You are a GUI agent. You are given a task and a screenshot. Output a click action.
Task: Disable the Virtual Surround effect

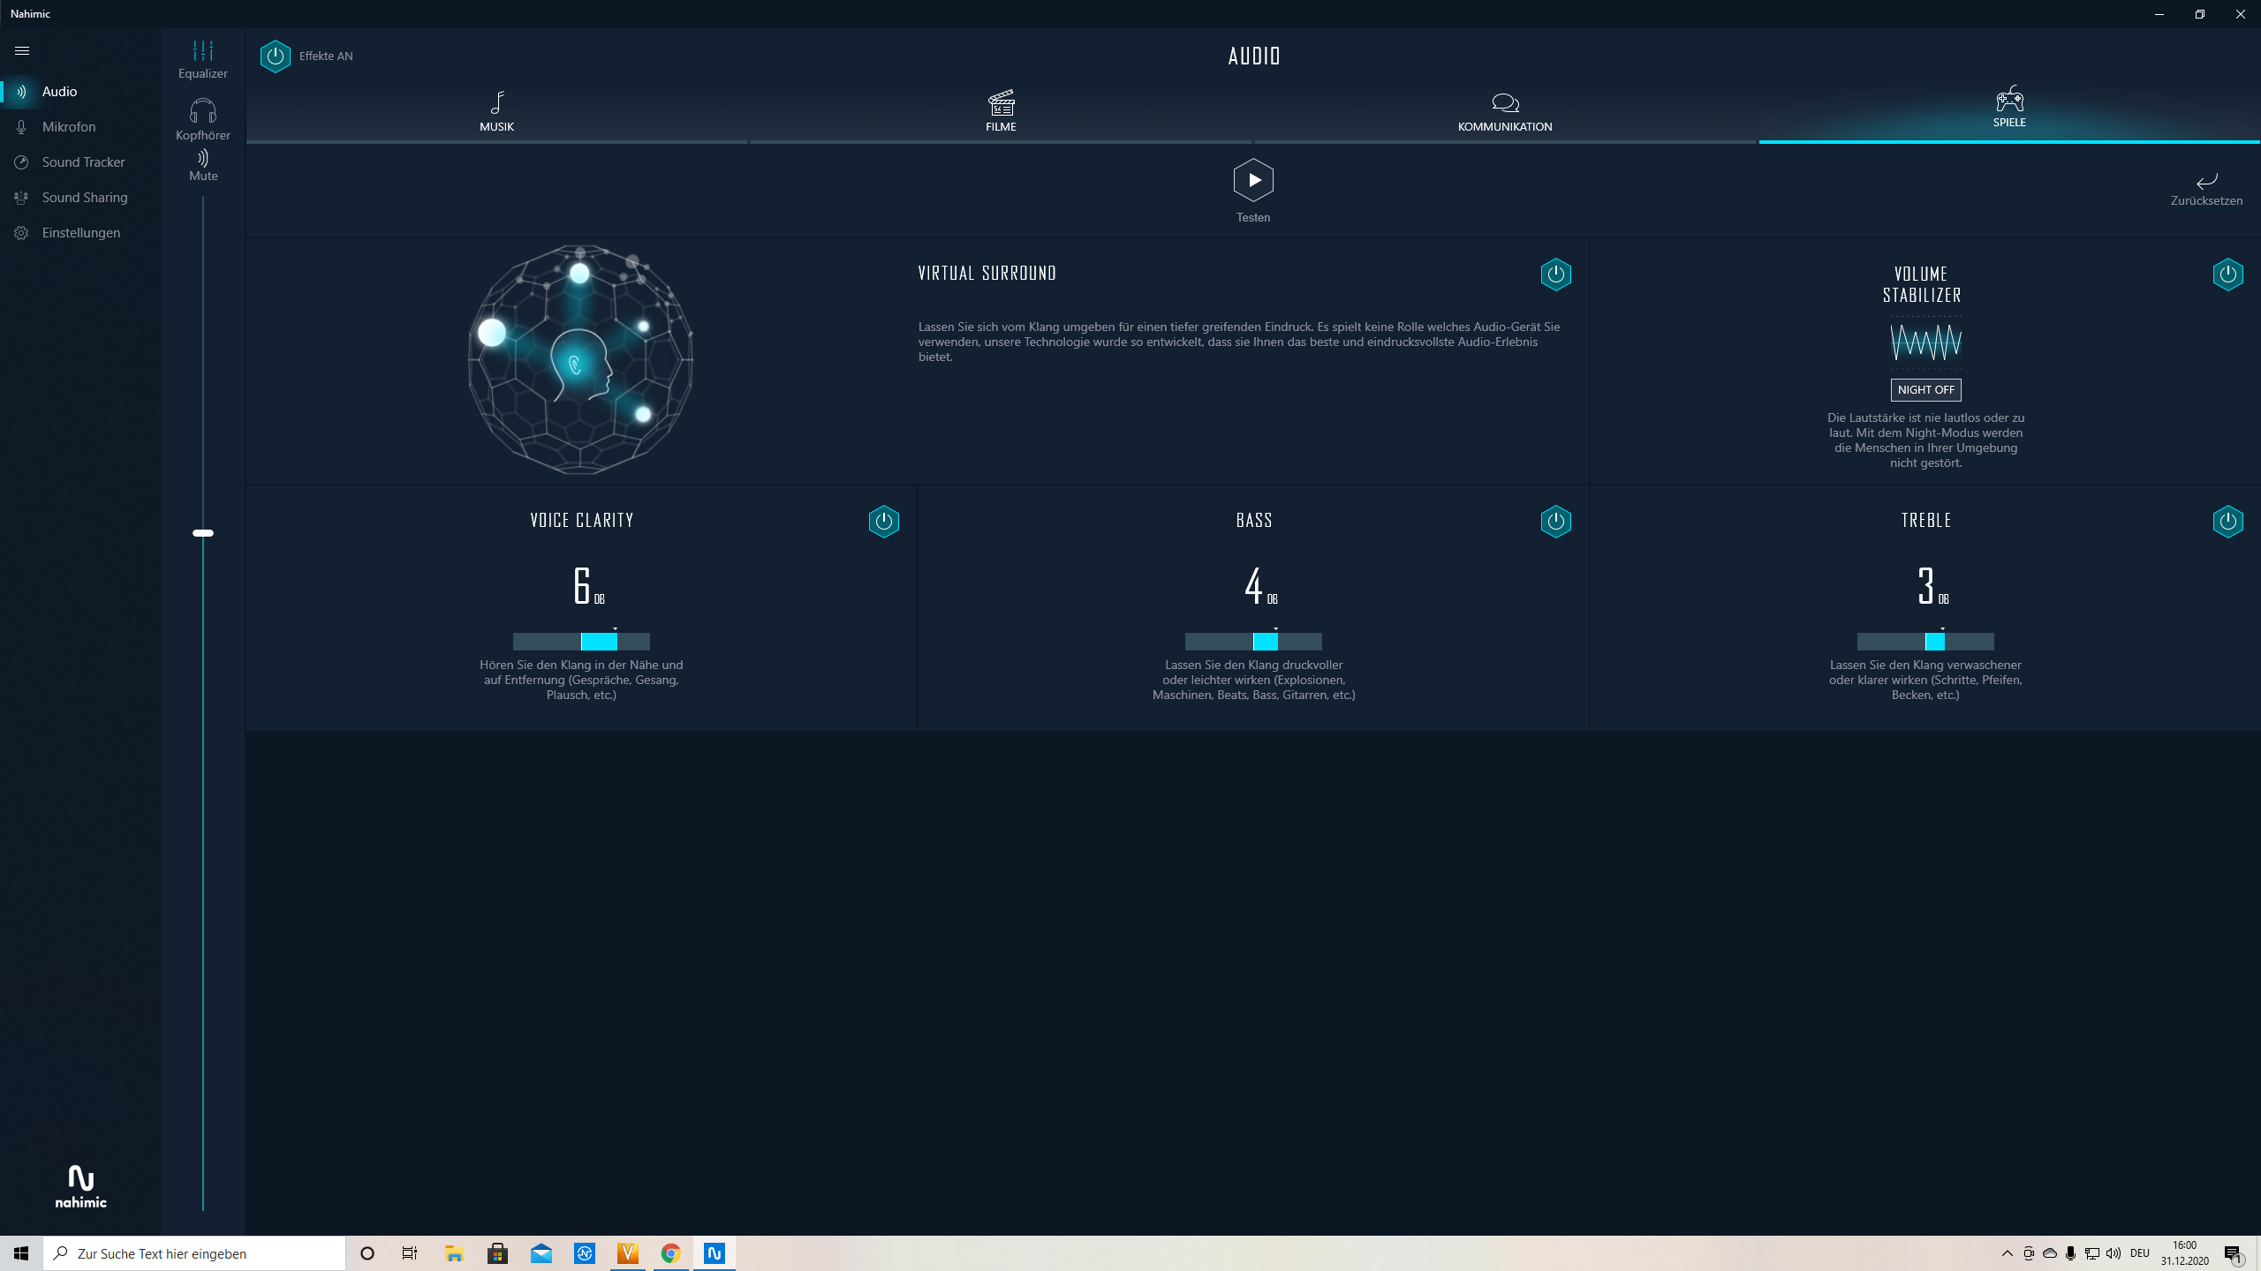(1555, 275)
